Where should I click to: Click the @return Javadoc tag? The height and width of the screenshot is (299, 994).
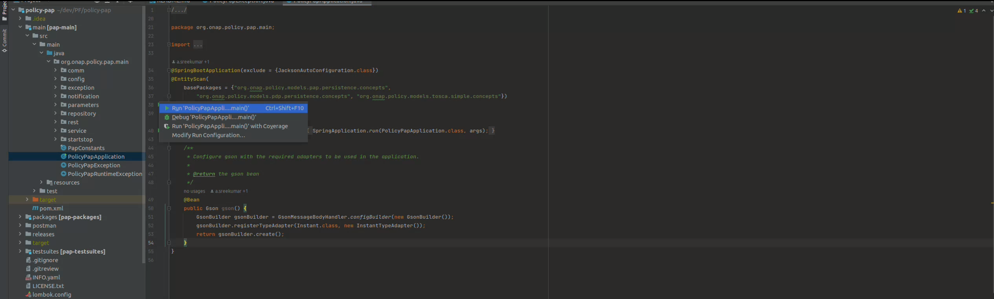point(204,174)
